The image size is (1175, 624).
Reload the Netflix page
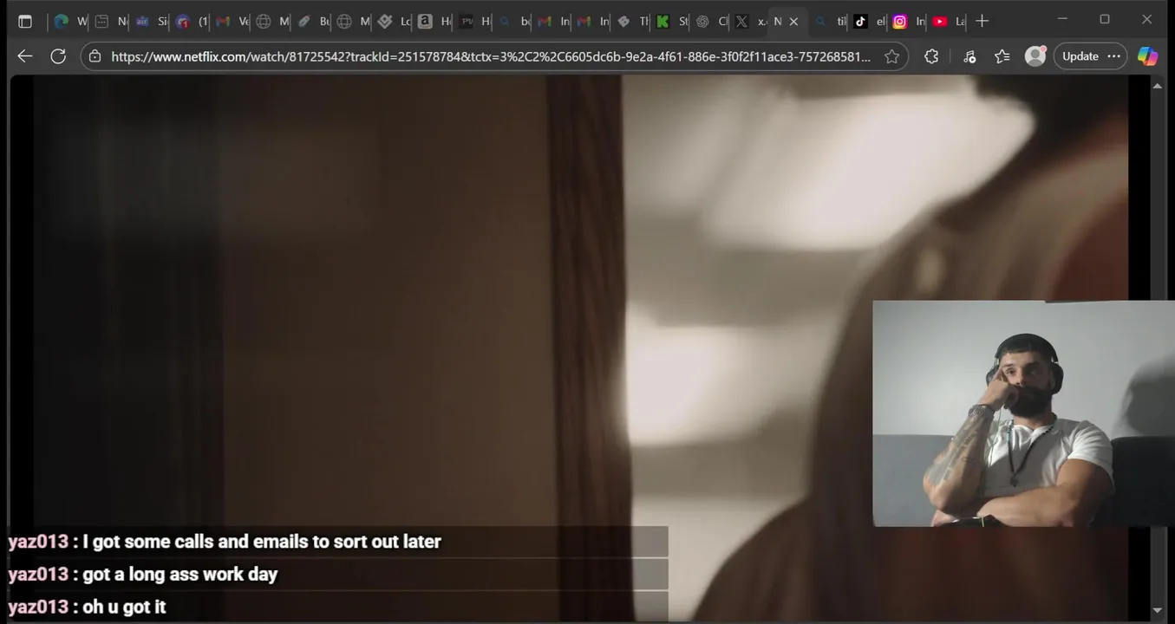pyautogui.click(x=58, y=56)
